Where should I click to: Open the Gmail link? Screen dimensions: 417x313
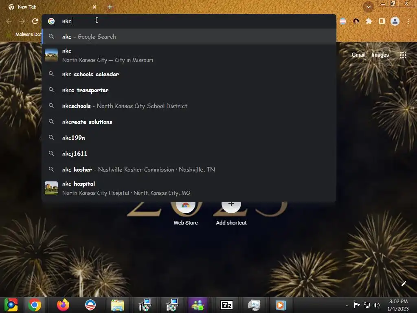pos(358,55)
